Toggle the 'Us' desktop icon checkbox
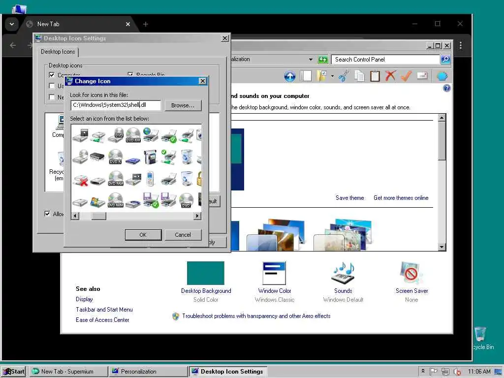This screenshot has height=378, width=504. [52, 86]
